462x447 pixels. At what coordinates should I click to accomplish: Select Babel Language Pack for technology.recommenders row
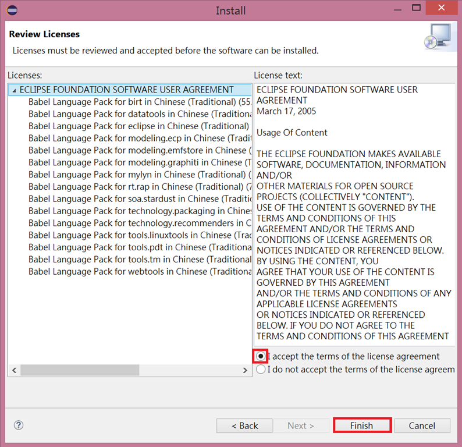coord(140,223)
